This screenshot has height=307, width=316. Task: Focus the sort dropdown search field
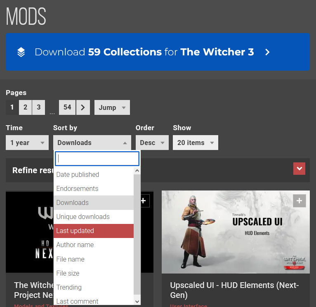tap(97, 159)
